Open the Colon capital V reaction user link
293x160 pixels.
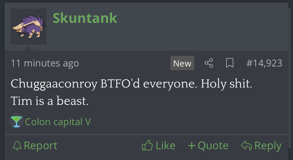(x=58, y=122)
